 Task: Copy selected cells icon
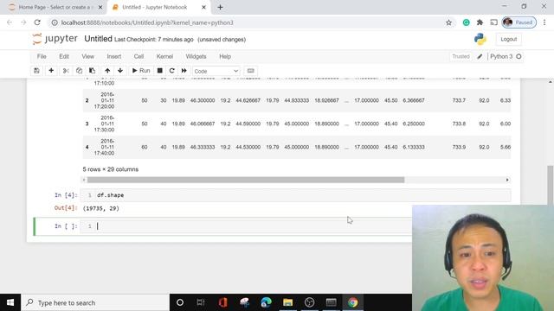point(79,71)
